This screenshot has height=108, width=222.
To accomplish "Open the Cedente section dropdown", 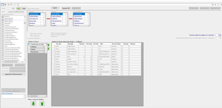I will pos(44,49).
